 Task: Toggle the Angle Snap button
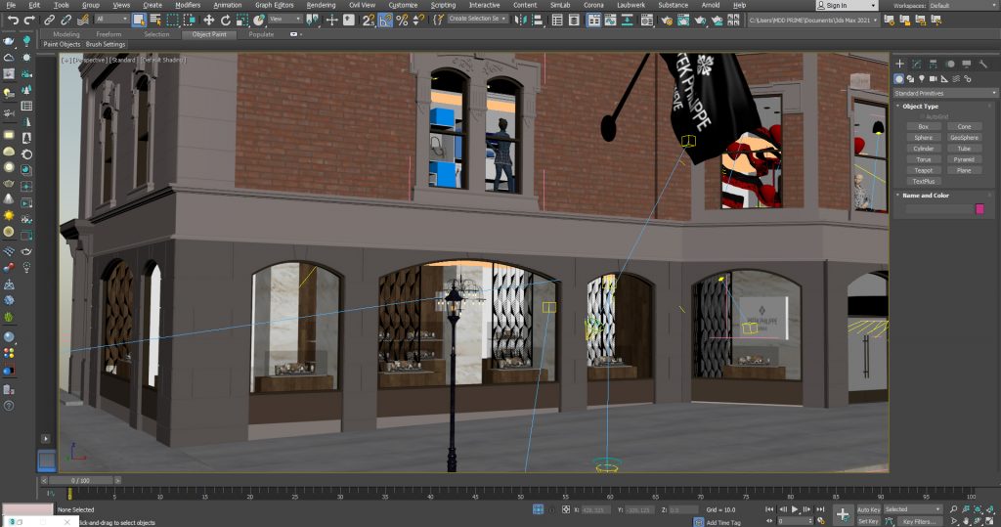(385, 20)
